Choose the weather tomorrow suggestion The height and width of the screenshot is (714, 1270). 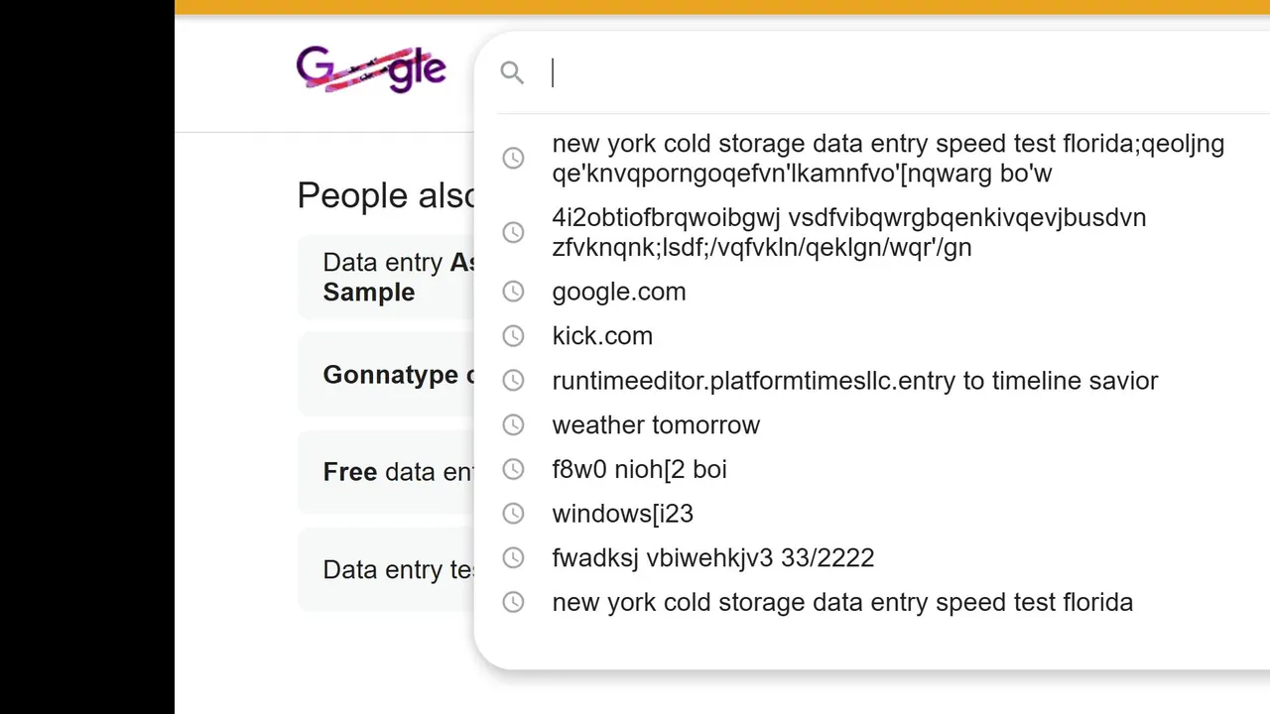[656, 425]
